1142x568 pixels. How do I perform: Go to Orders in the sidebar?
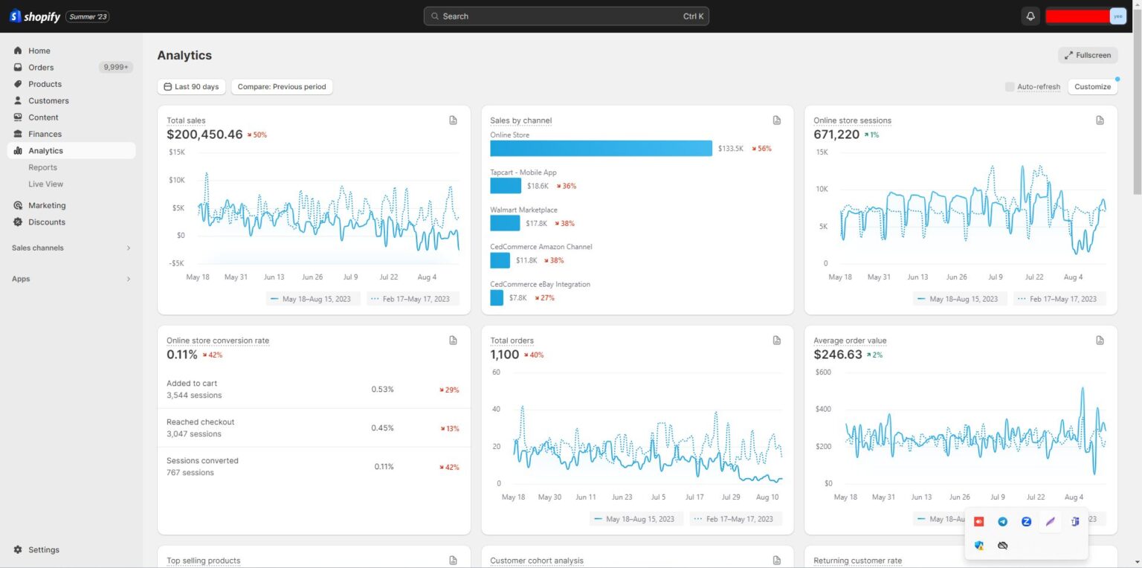[x=41, y=68]
